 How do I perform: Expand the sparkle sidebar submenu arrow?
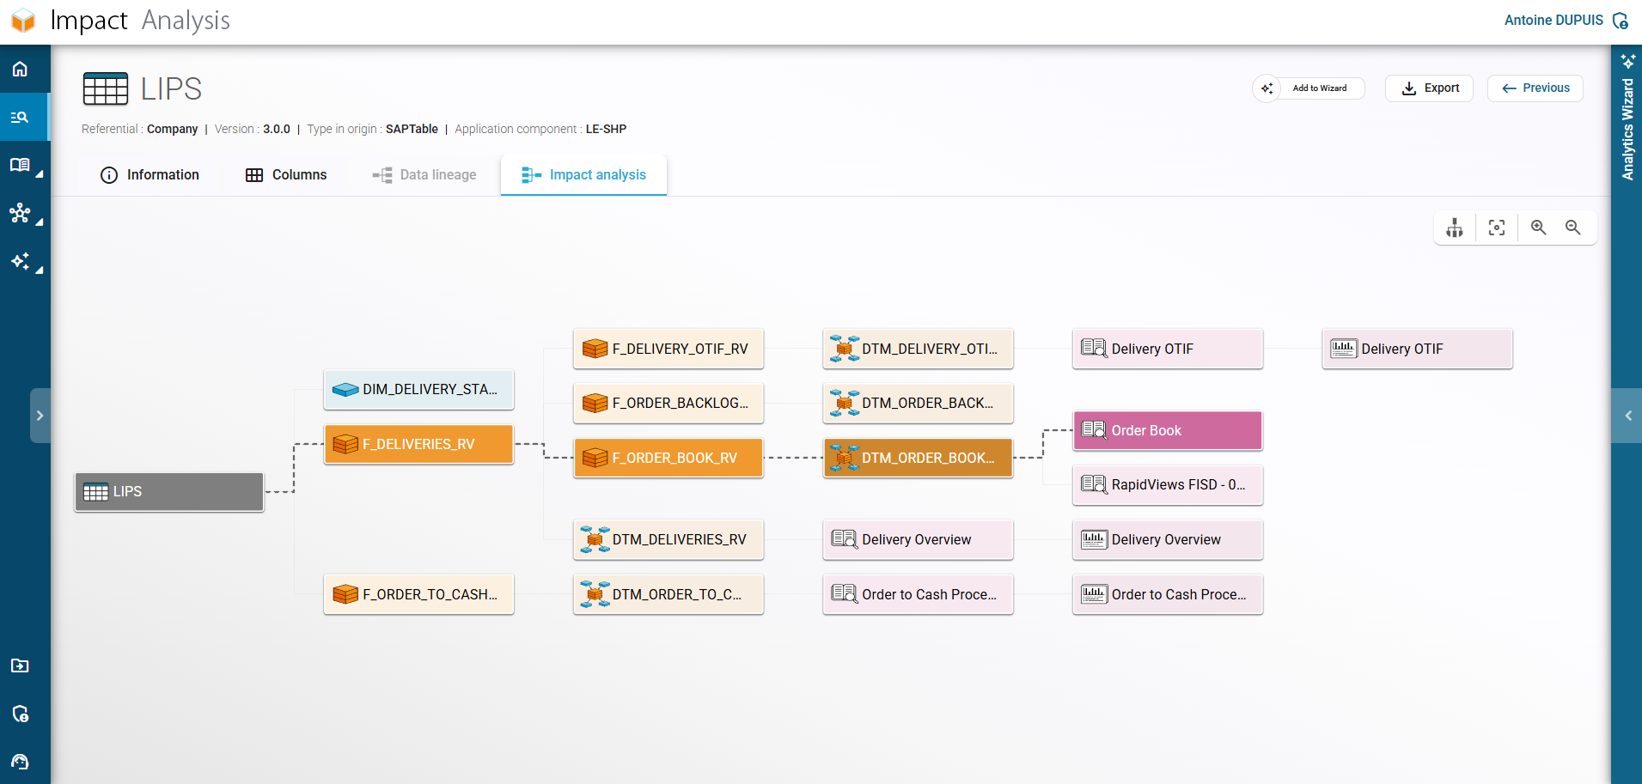[x=40, y=270]
